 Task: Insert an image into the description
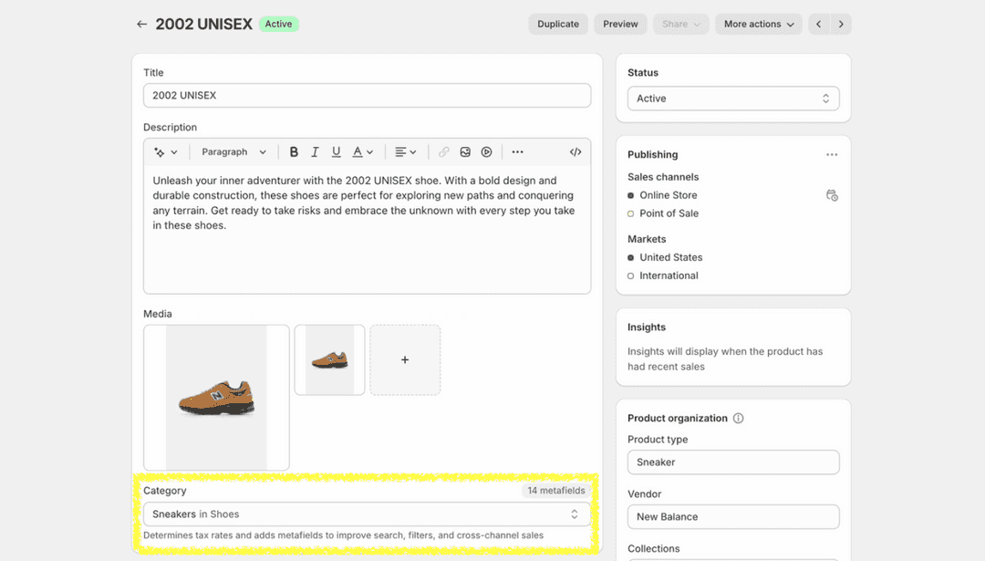(x=465, y=151)
